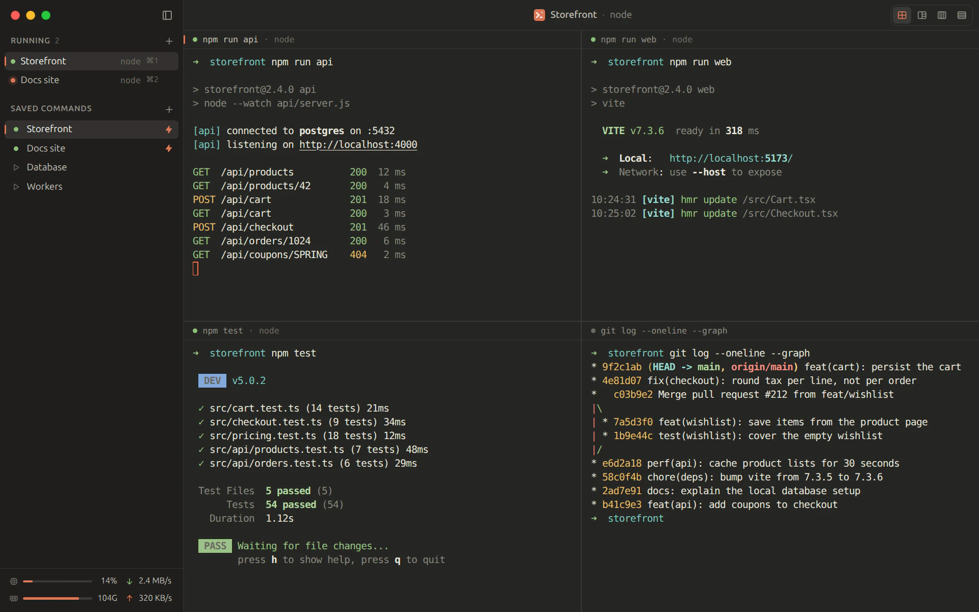This screenshot has height=612, width=979.
Task: Expand the Database saved command
Action: pos(16,167)
